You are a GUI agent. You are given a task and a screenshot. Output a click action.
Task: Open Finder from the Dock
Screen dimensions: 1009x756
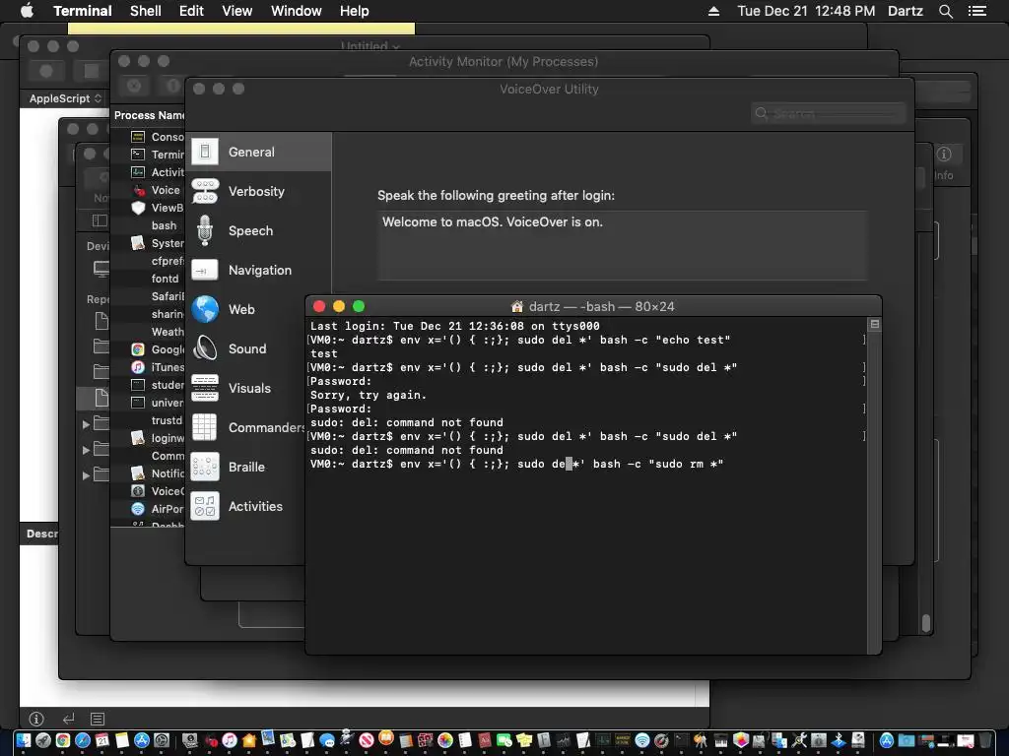point(24,740)
